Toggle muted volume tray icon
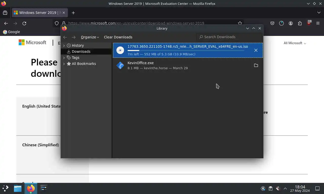This screenshot has width=324, height=194. (278, 188)
